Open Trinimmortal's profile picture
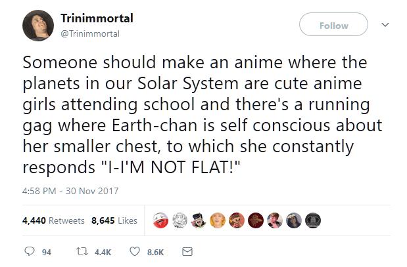This screenshot has height=267, width=407. click(37, 26)
